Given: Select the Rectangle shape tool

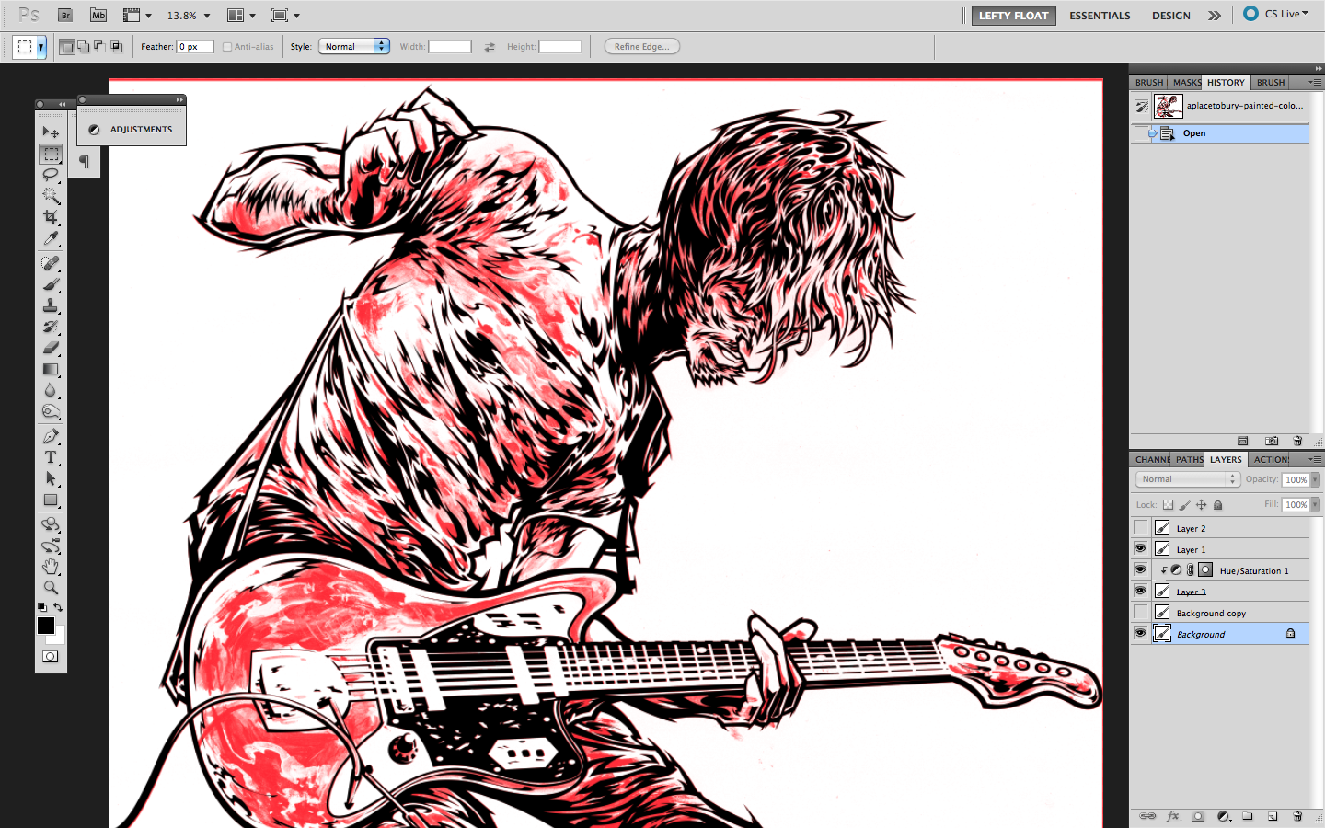Looking at the screenshot, I should [x=51, y=500].
